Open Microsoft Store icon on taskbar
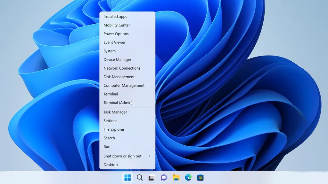Image resolution: width=328 pixels, height=184 pixels. click(x=200, y=178)
